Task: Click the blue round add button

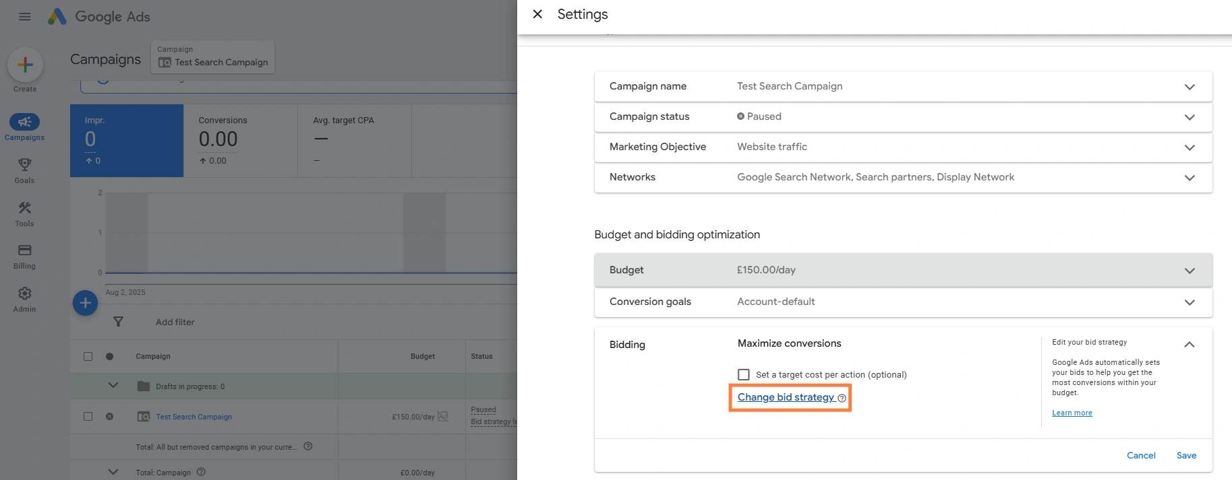Action: click(85, 303)
